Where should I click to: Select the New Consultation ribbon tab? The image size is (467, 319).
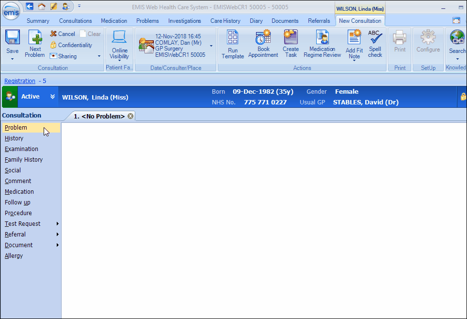pos(360,21)
